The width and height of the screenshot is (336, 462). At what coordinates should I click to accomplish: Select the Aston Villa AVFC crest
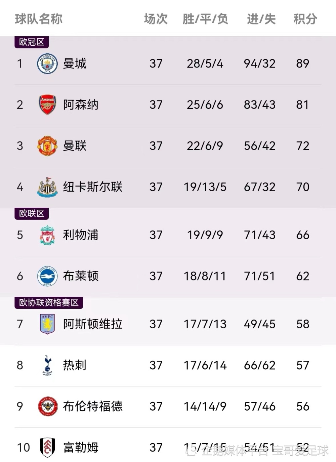(47, 324)
